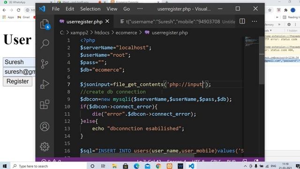Bookmark this page with star icon

(x=270, y=10)
